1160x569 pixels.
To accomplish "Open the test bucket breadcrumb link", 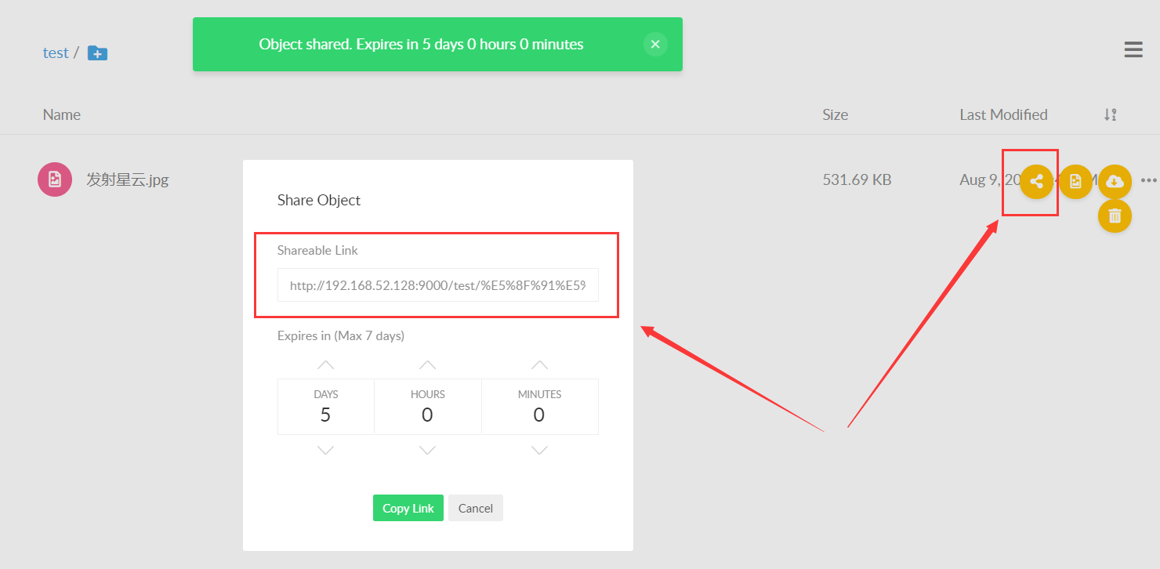I will click(56, 53).
